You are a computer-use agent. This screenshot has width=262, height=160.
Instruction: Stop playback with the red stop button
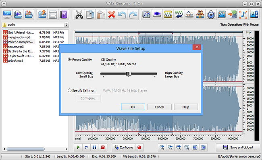click(103, 148)
